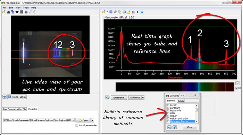This screenshot has width=243, height=135.
Task: Toggle the Auto-Open new files checkbox
Action: [77, 125]
